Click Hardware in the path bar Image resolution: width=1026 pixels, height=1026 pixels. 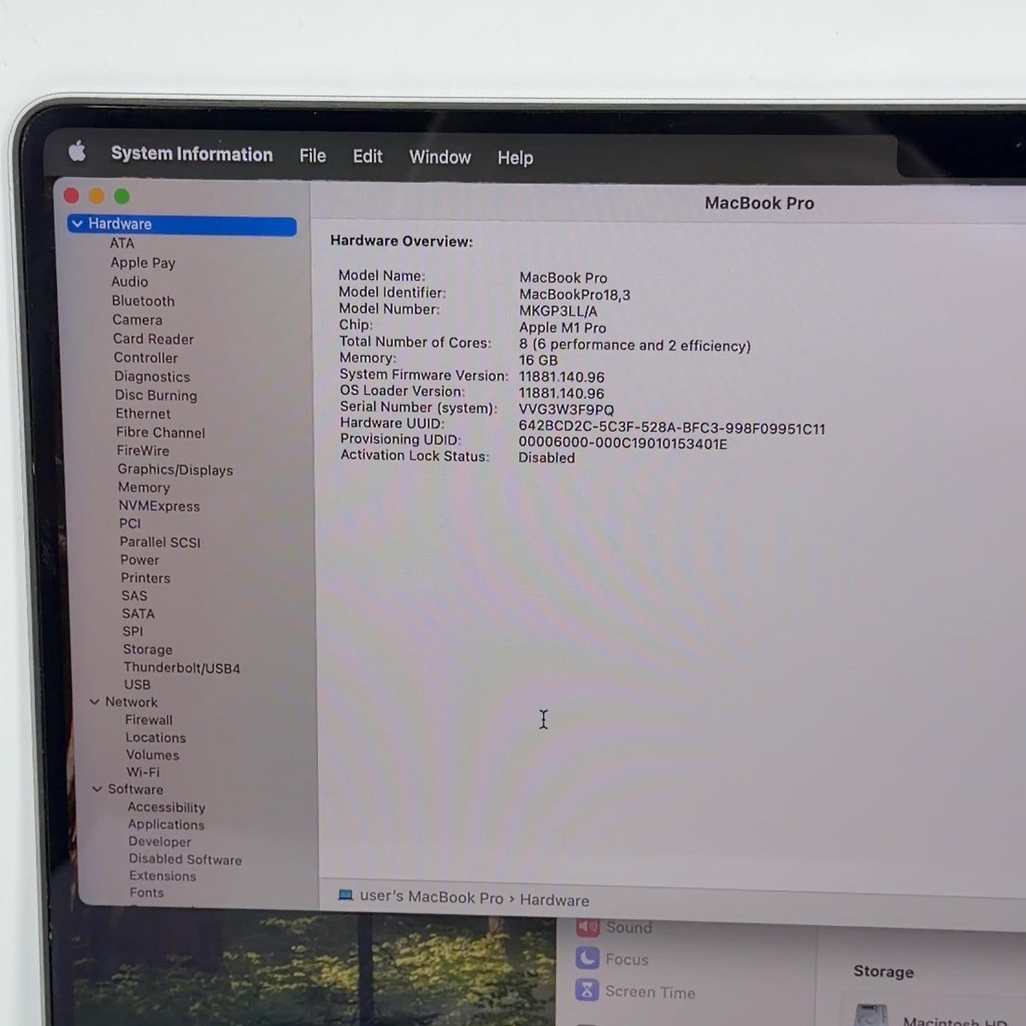[554, 900]
